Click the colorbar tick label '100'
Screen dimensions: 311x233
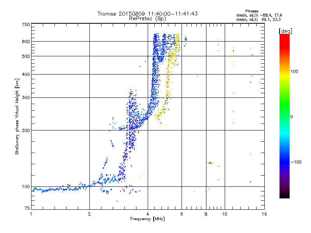click(x=294, y=71)
